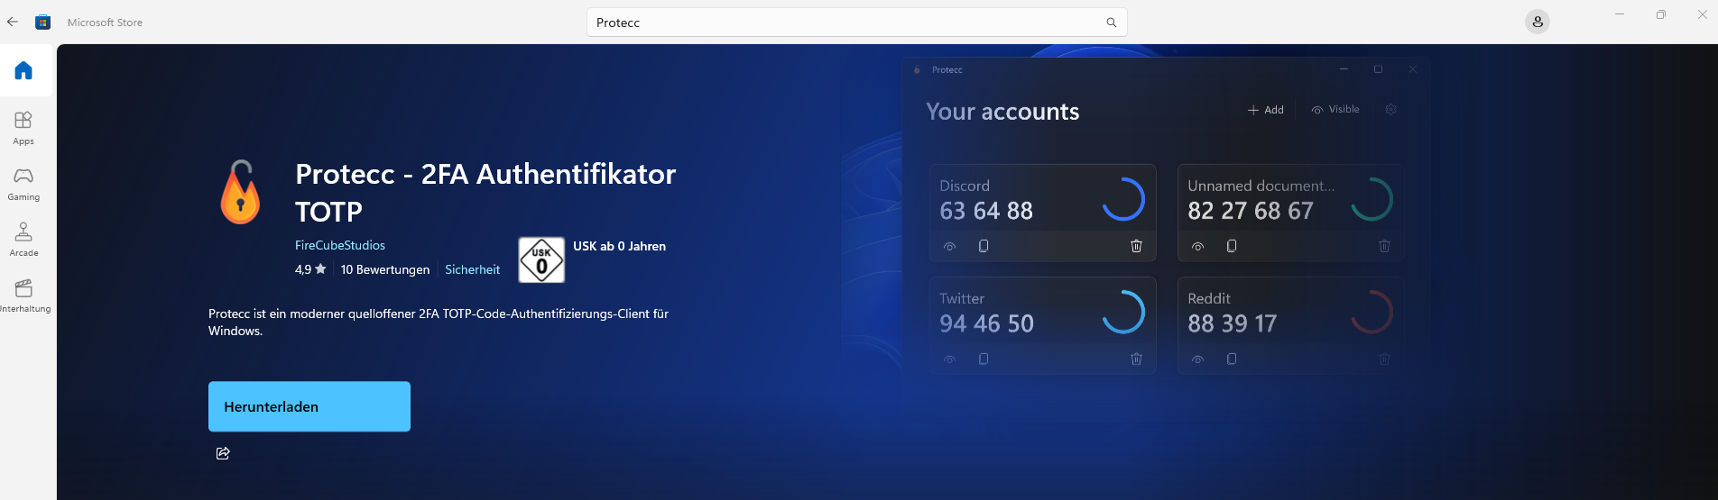This screenshot has width=1718, height=500.
Task: Maximize the Microsoft Store window
Action: coord(1661,14)
